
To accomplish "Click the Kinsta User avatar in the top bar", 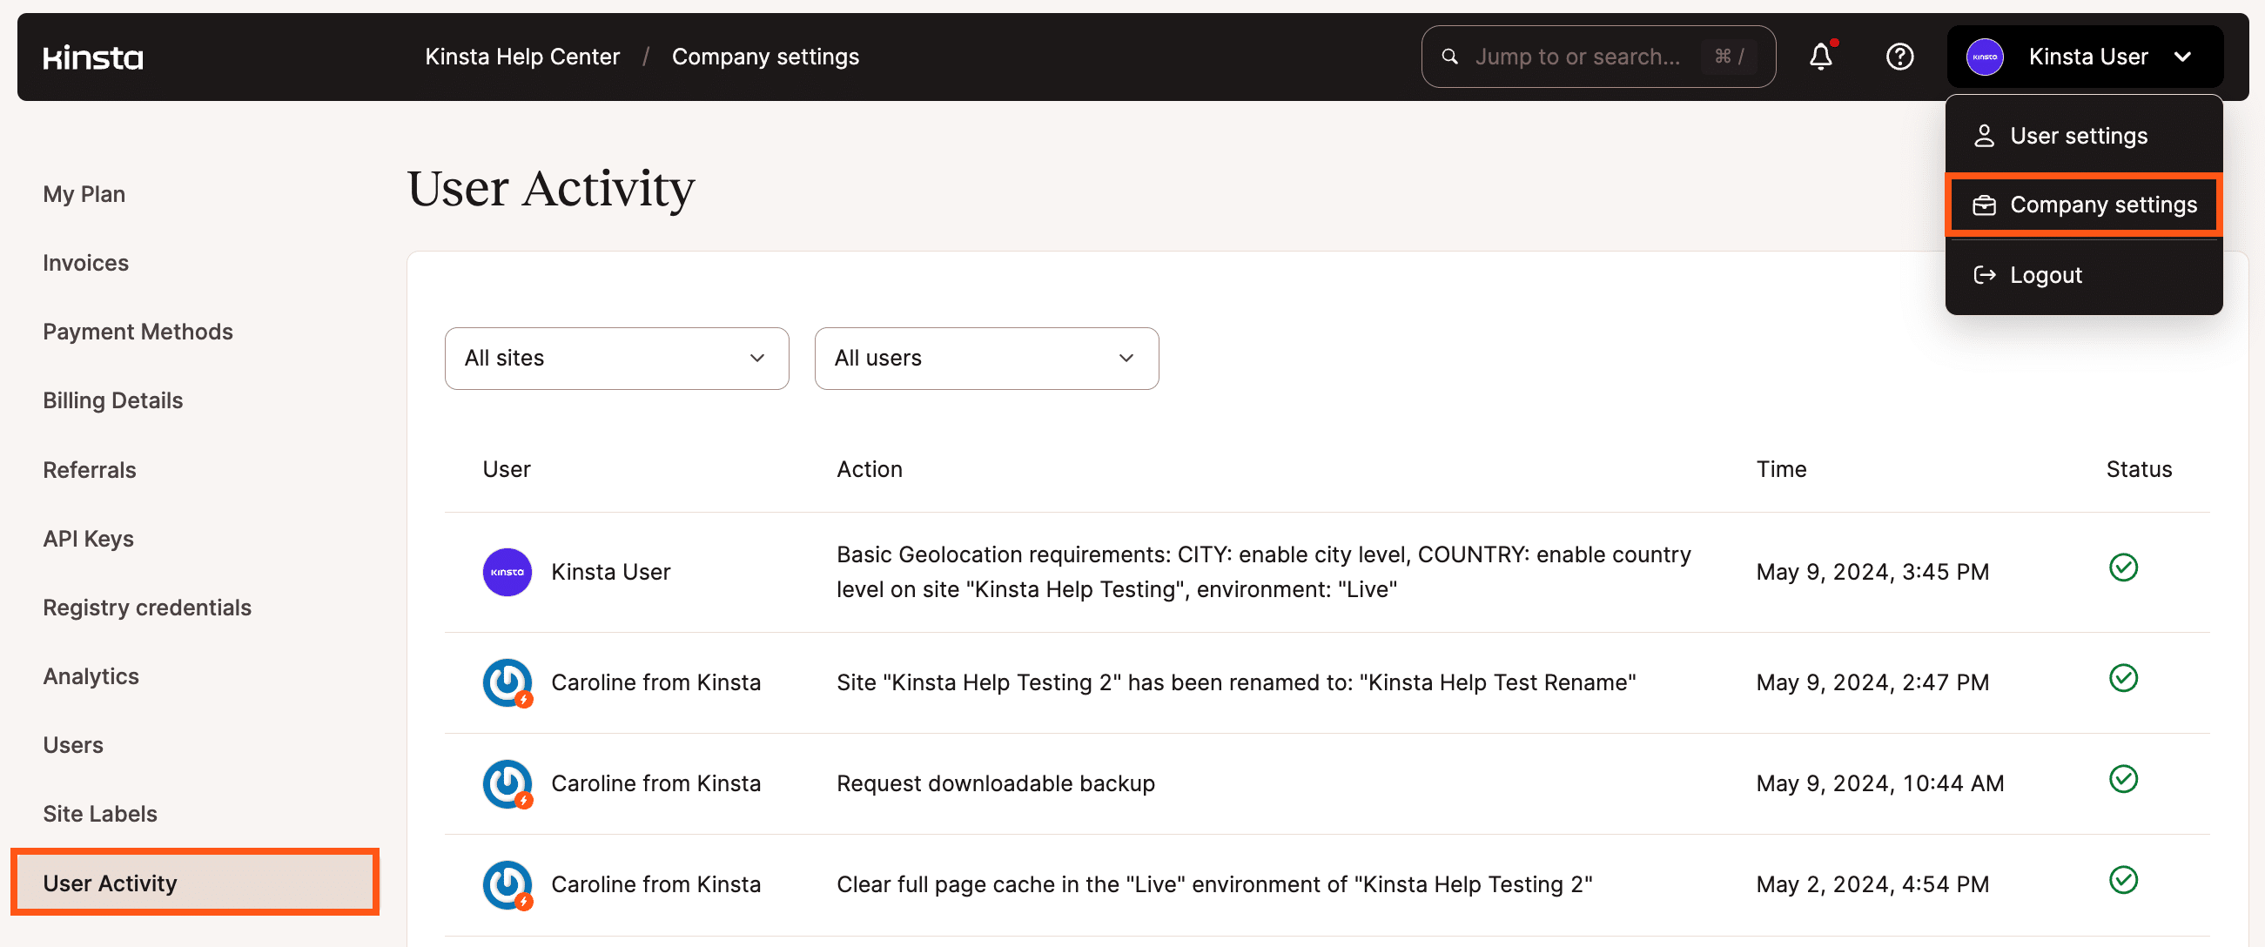I will pyautogui.click(x=1985, y=57).
